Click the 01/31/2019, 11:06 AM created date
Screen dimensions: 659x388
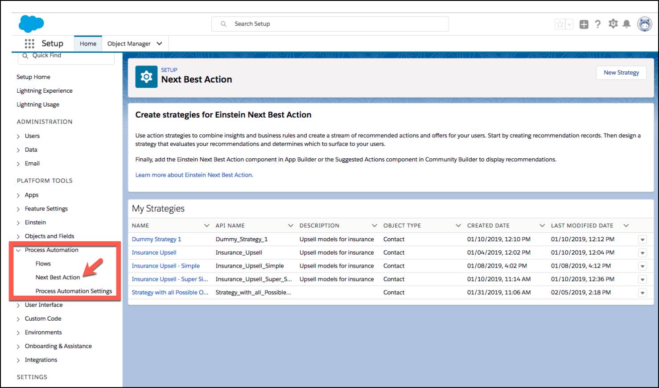(499, 293)
